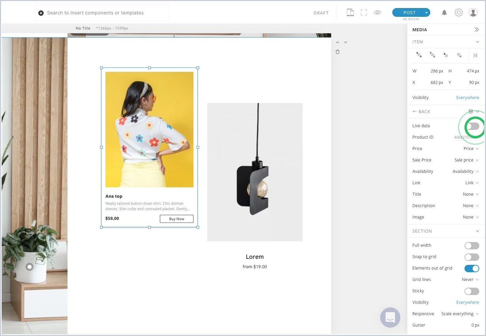The height and width of the screenshot is (336, 486).
Task: Click the component search field
Action: (102, 13)
